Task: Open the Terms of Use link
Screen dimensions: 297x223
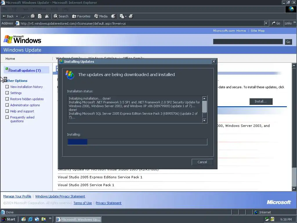Action: [x=83, y=203]
